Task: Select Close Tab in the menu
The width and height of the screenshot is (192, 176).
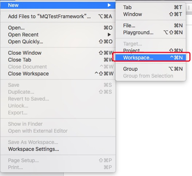Action: (x=58, y=60)
